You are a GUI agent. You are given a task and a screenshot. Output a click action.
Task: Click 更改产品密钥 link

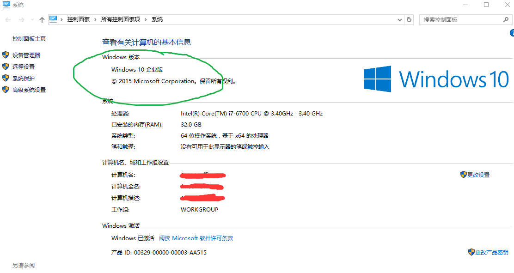coord(492,252)
